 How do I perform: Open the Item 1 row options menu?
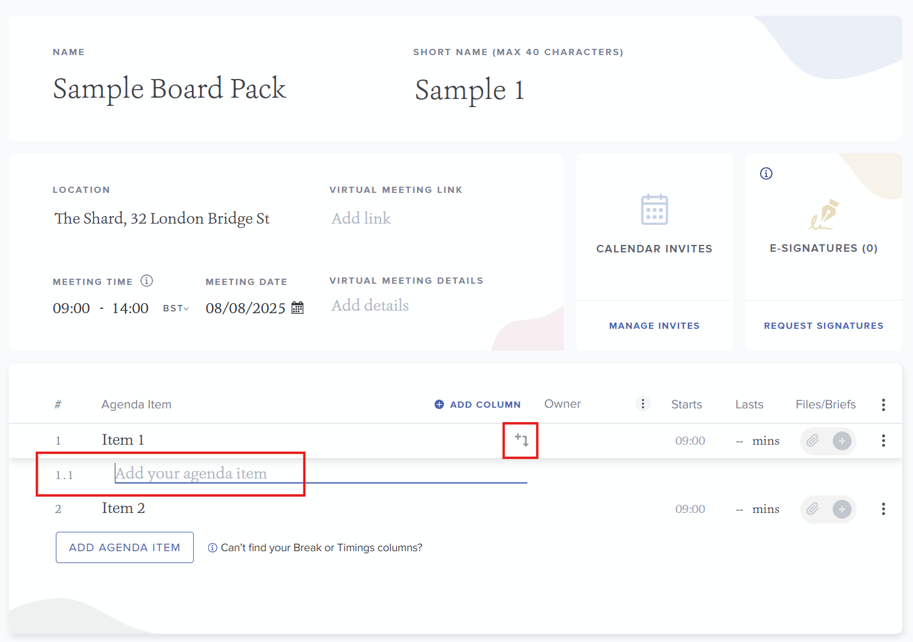coord(884,441)
